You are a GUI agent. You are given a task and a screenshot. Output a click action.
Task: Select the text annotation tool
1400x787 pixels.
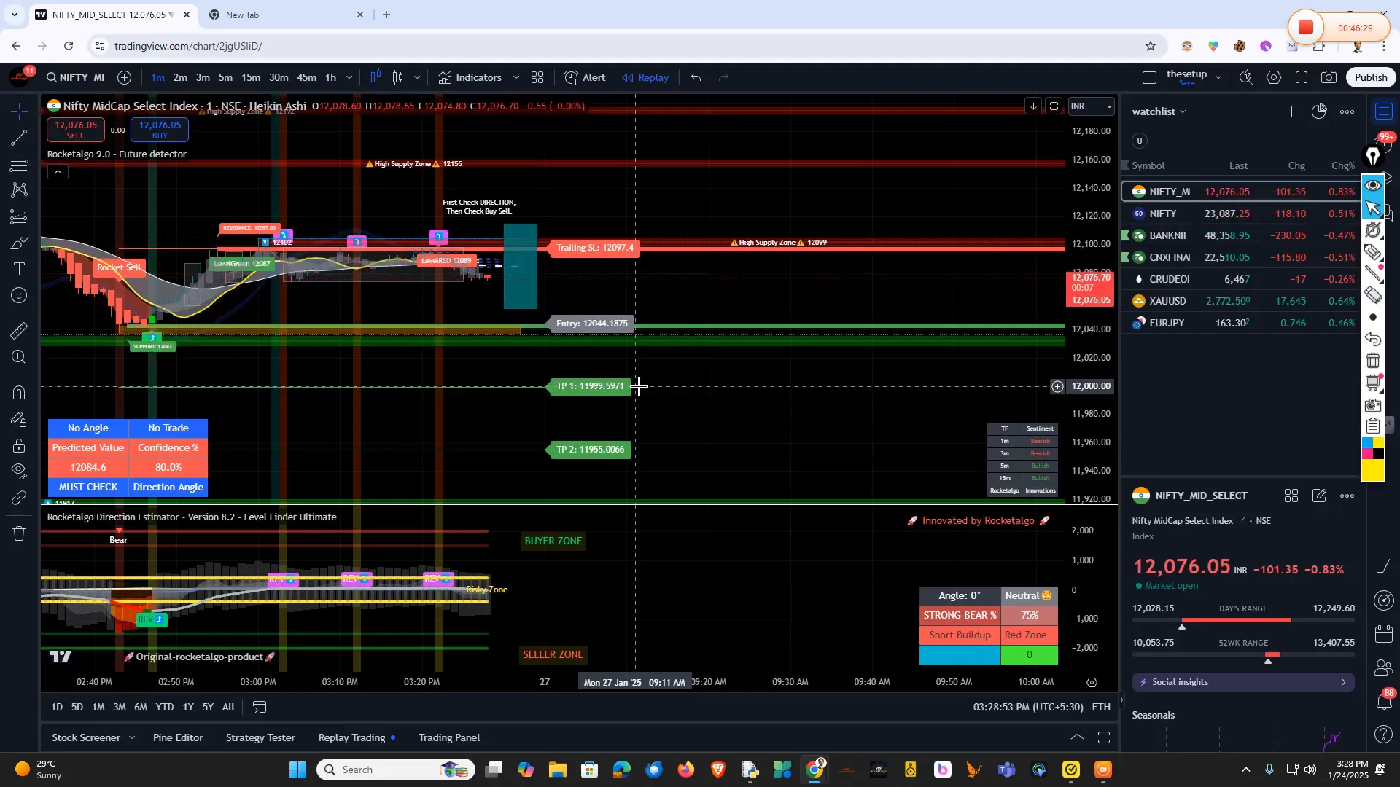[18, 269]
